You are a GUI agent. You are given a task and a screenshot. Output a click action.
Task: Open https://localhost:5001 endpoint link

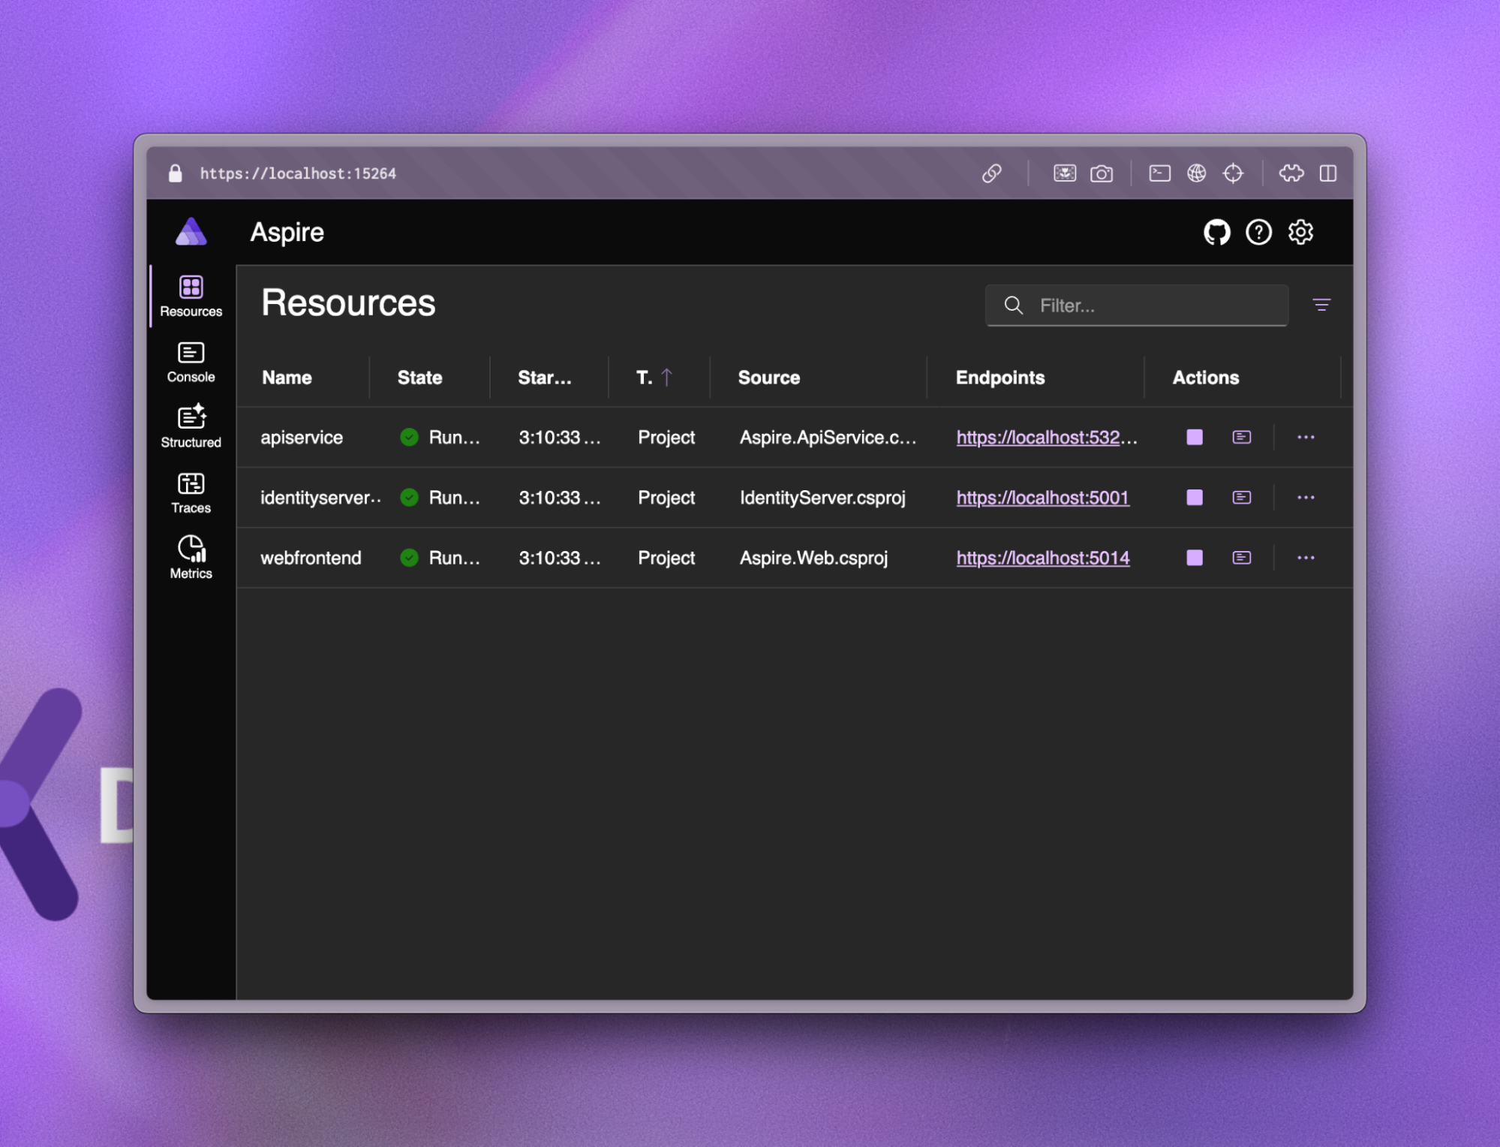[x=1042, y=498]
